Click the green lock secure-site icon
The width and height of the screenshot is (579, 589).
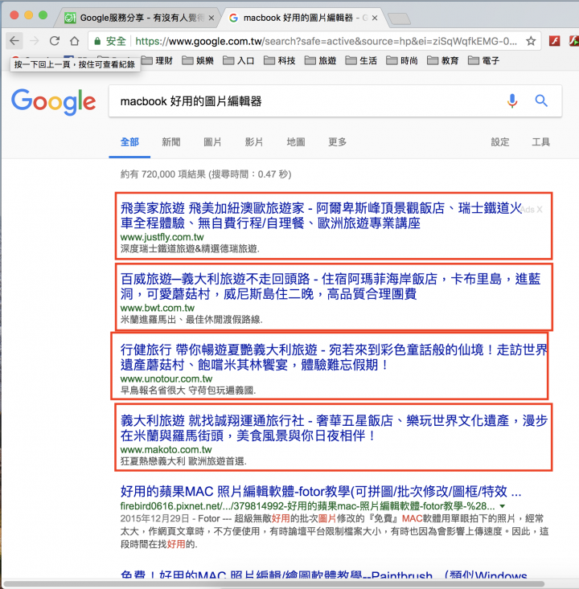(x=97, y=41)
